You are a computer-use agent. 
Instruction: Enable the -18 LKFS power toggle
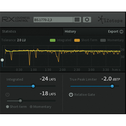[8, 94]
